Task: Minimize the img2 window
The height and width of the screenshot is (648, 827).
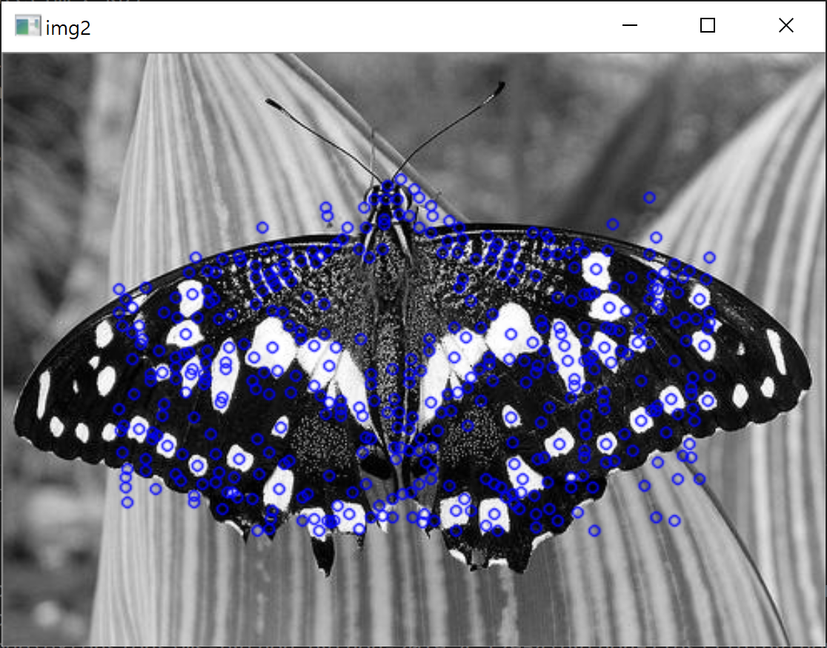Action: click(630, 25)
